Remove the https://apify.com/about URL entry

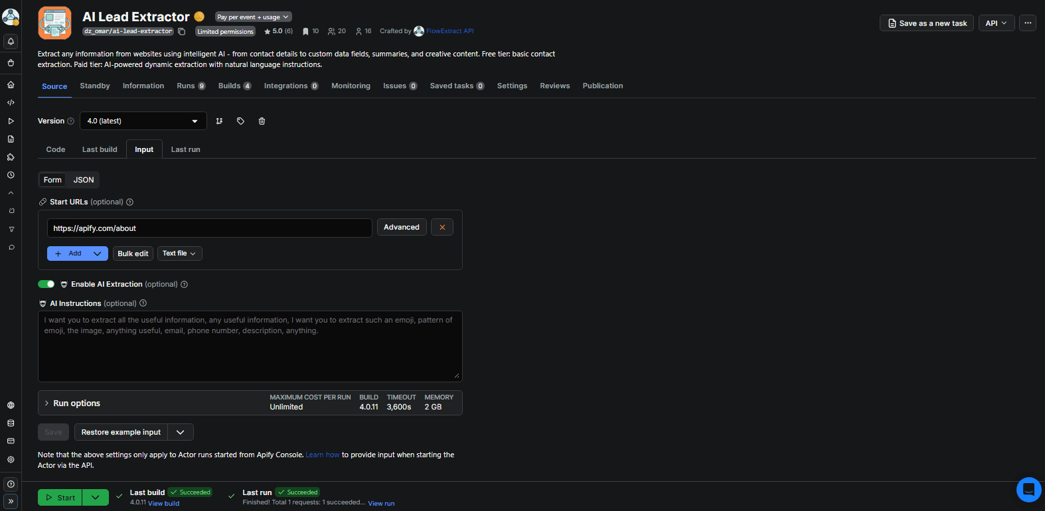[x=442, y=227]
